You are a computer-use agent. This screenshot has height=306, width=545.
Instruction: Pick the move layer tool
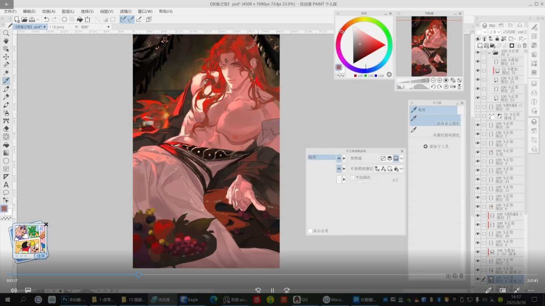click(6, 57)
